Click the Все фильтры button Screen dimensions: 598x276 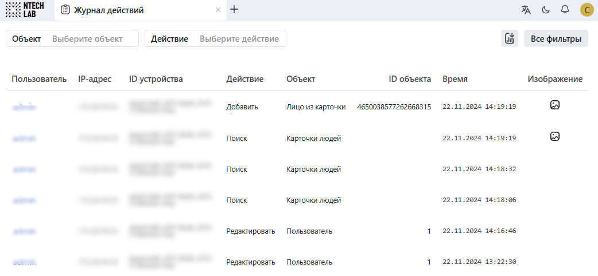(556, 39)
